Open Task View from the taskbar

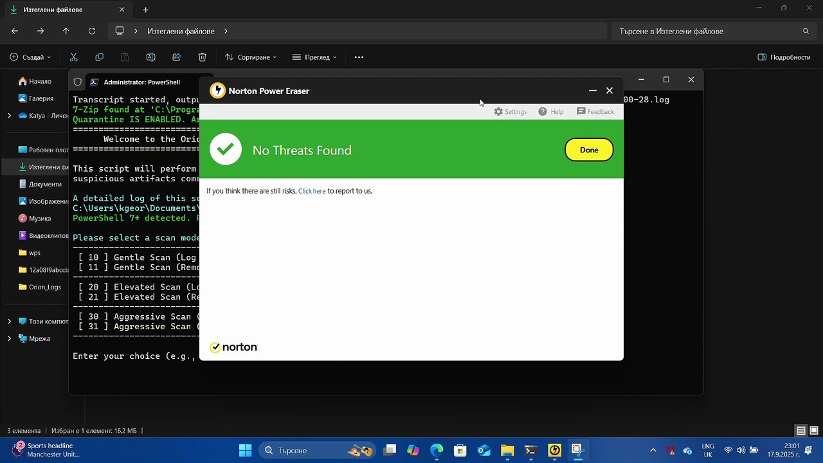pos(390,450)
